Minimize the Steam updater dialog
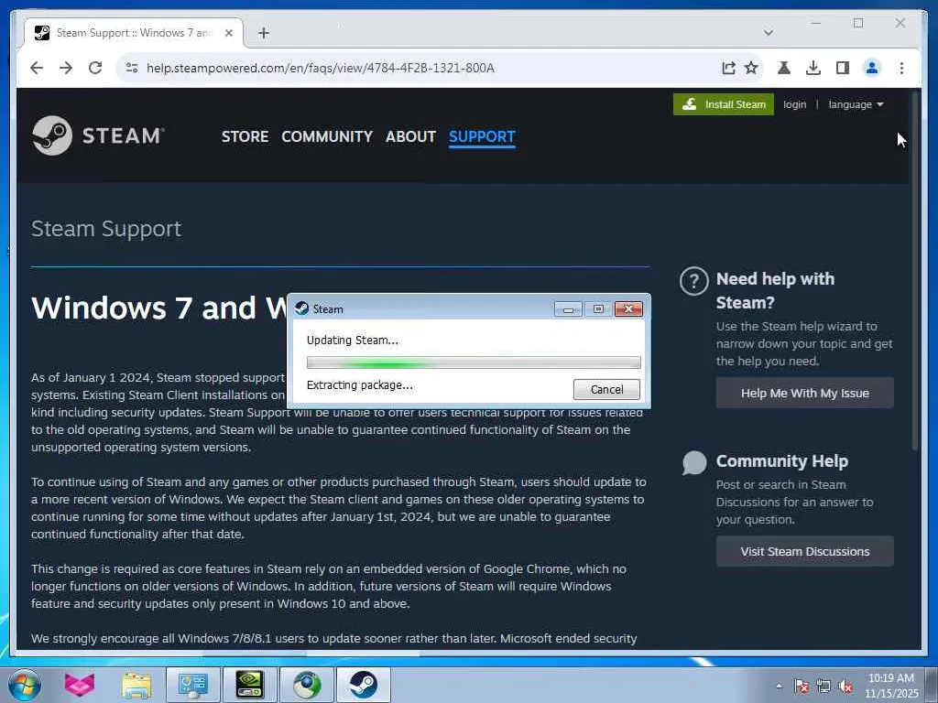Screen dimensions: 938x703 click(568, 308)
